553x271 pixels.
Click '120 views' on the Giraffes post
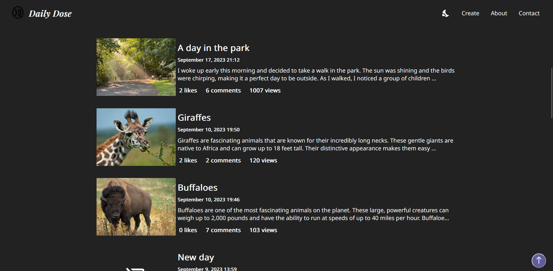pos(263,160)
